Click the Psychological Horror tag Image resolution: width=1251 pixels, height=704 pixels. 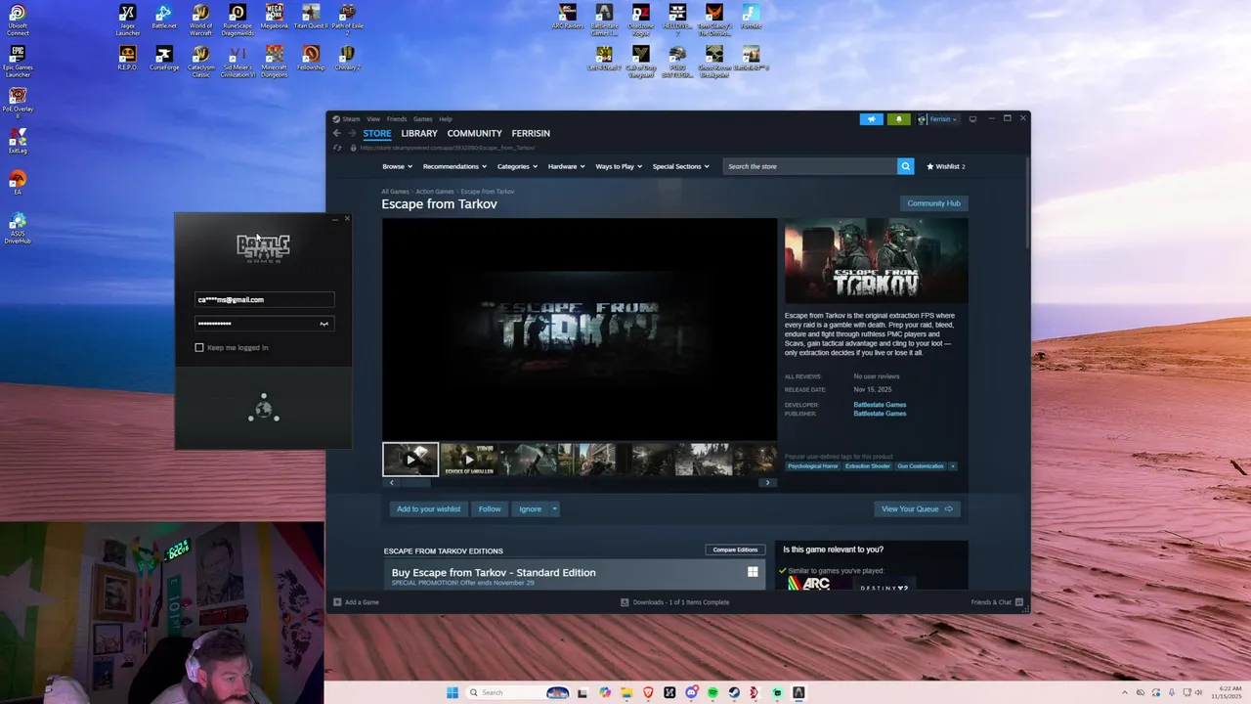click(813, 466)
